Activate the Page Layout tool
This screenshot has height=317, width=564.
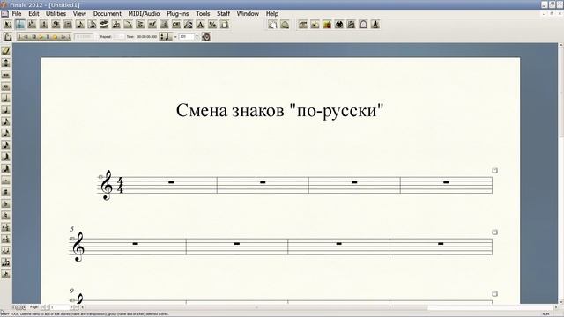pos(225,25)
